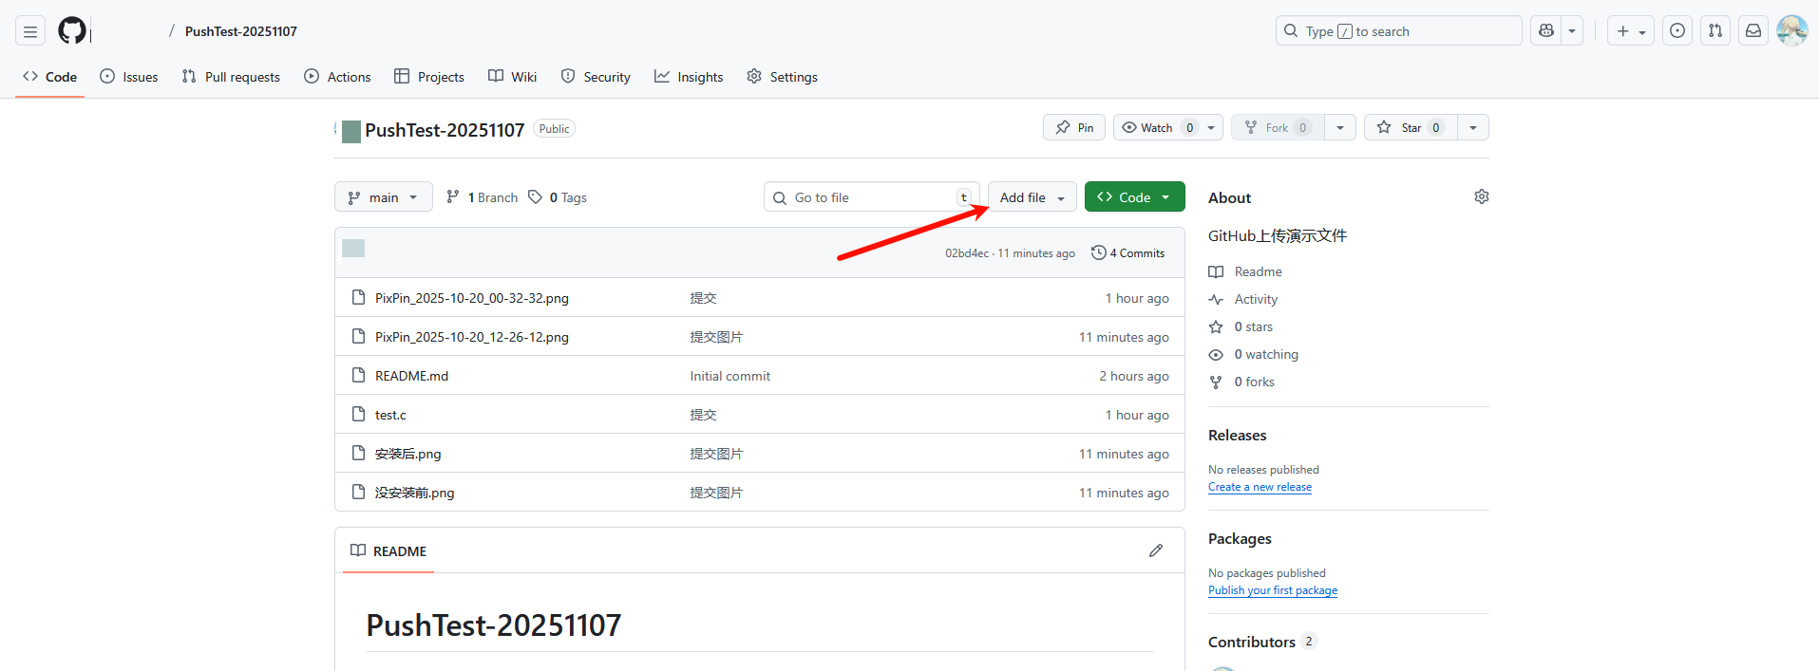Image resolution: width=1819 pixels, height=671 pixels.
Task: View the 4 Commits history
Action: point(1128,253)
